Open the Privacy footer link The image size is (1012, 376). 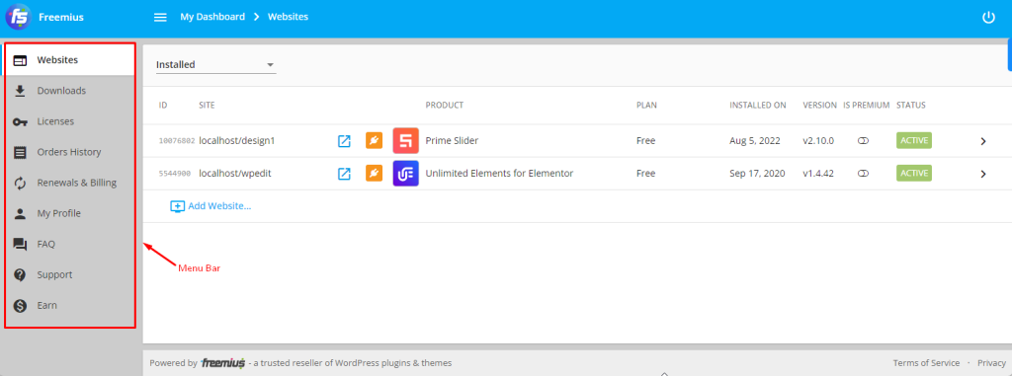point(991,363)
